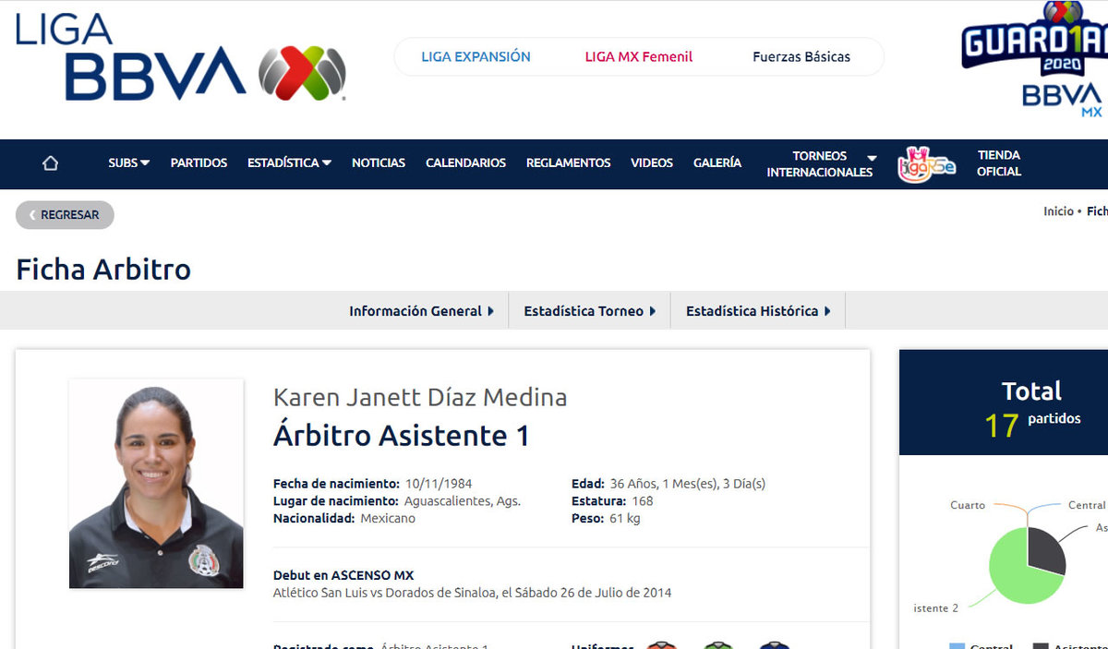1108x649 pixels.
Task: Click the Cuarto label on the pie chart
Action: 968,505
